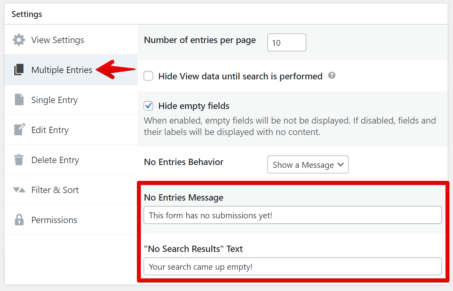
Task: Click the triangles icon for Filter & Sort
Action: pyautogui.click(x=19, y=190)
